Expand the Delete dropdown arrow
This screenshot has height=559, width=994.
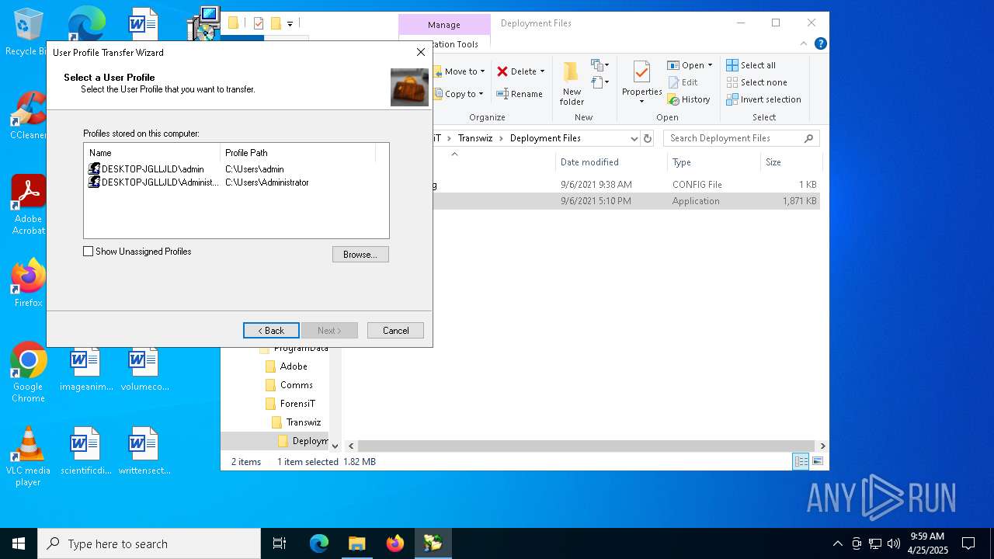tap(542, 71)
